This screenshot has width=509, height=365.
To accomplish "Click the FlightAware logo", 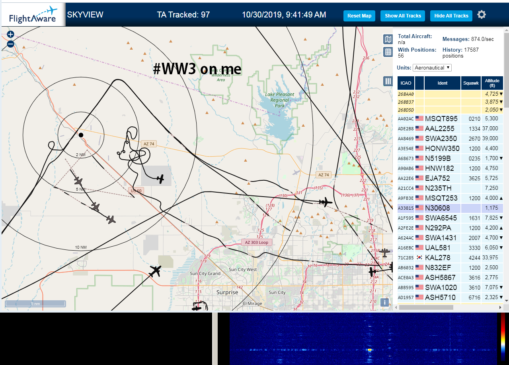I will point(33,15).
